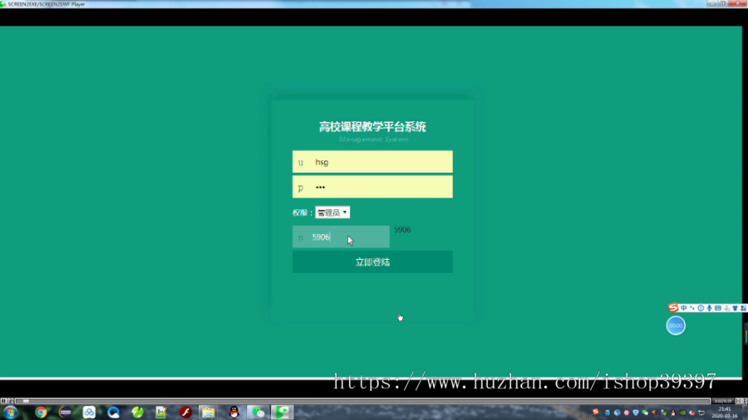The height and width of the screenshot is (420, 748).
Task: Click the password input field
Action: click(372, 187)
